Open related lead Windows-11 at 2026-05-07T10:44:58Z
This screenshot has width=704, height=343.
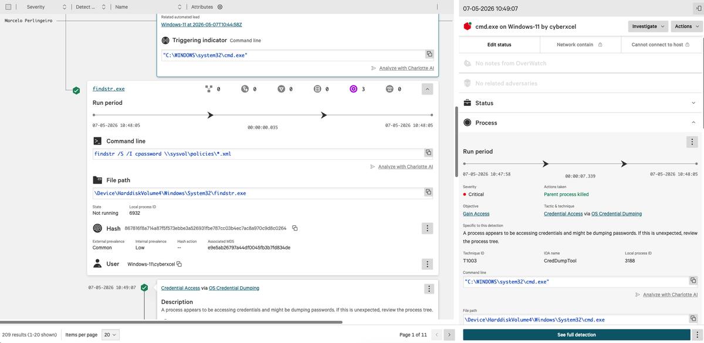[x=201, y=25]
